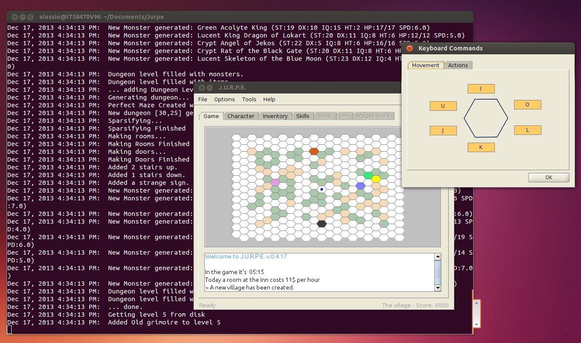This screenshot has width=581, height=343.
Task: Click the 'Keyboard Commands' dialog title
Action: pyautogui.click(x=450, y=48)
